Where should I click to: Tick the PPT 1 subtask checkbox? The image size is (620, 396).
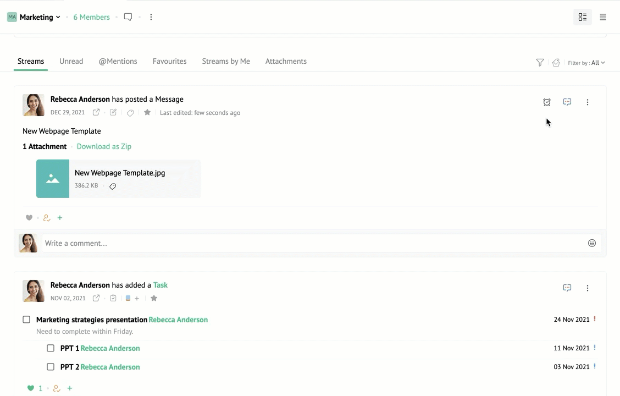pyautogui.click(x=51, y=348)
